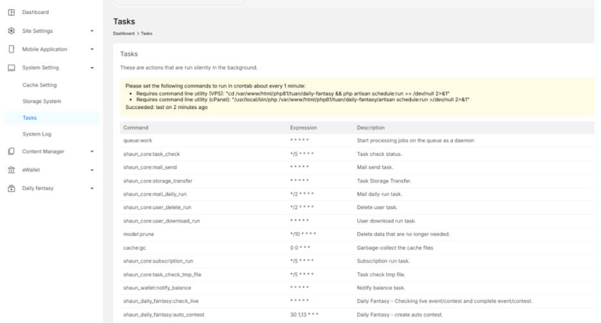601x323 pixels.
Task: Click the Dashboard grid icon
Action: click(11, 12)
